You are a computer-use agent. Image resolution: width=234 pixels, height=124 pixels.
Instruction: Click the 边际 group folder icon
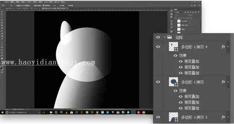point(169,37)
